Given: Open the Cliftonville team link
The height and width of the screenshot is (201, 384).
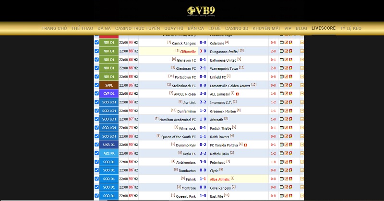Looking at the screenshot, I should coord(188,52).
